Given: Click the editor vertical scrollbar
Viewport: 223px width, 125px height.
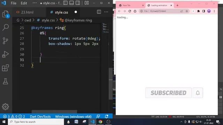Looking at the screenshot, I should tap(111, 84).
